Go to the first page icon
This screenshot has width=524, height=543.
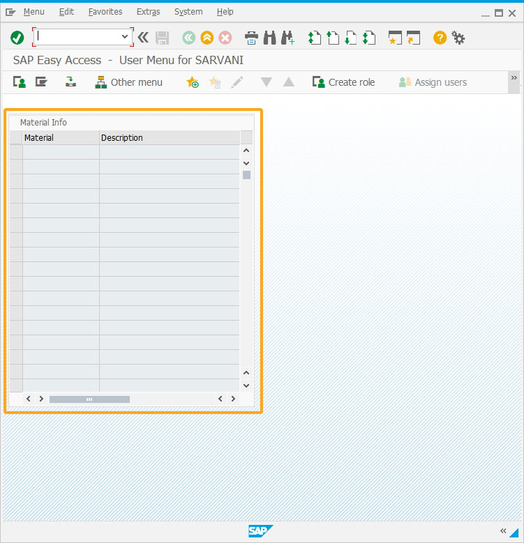click(315, 38)
